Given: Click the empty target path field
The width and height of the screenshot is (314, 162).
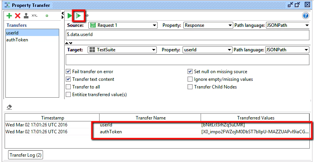Looking at the screenshot, I should click(x=188, y=60).
